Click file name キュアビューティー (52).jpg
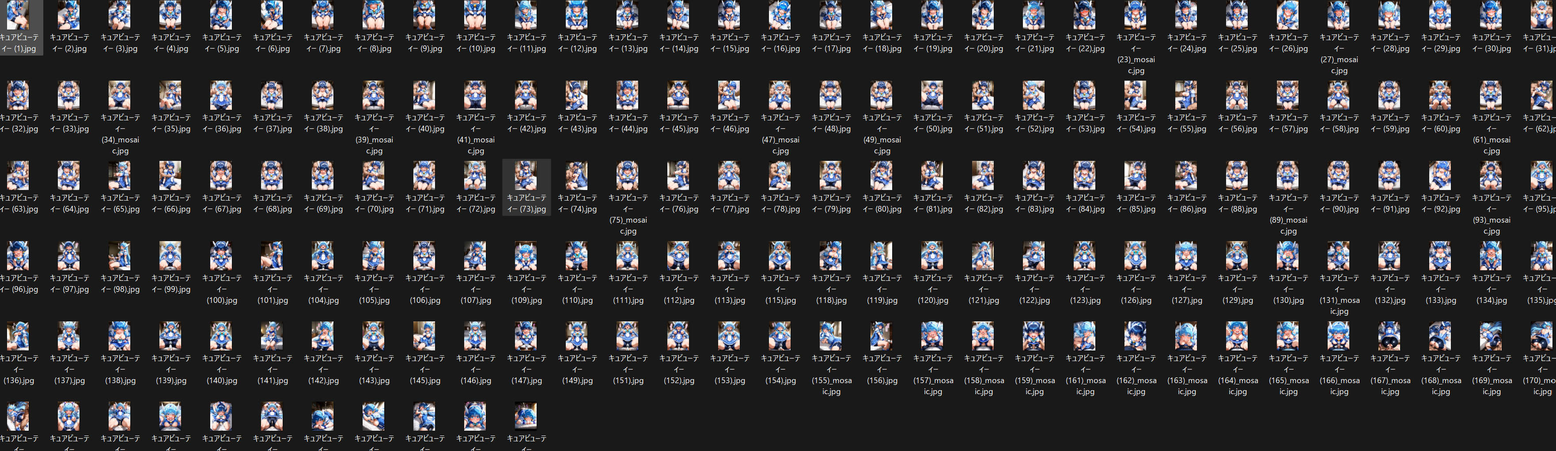 click(x=1034, y=123)
